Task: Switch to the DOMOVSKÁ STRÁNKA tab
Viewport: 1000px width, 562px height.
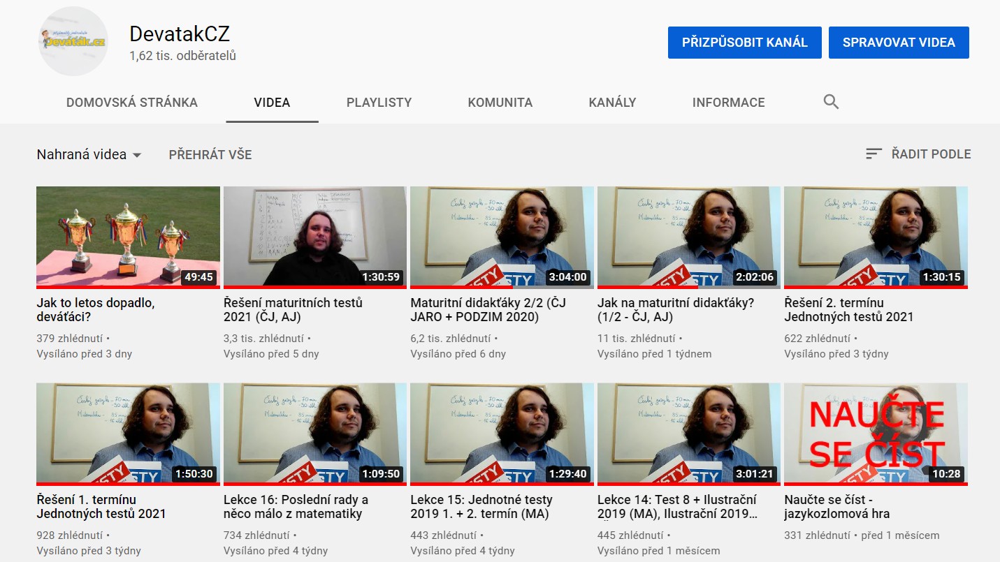Action: click(x=132, y=102)
